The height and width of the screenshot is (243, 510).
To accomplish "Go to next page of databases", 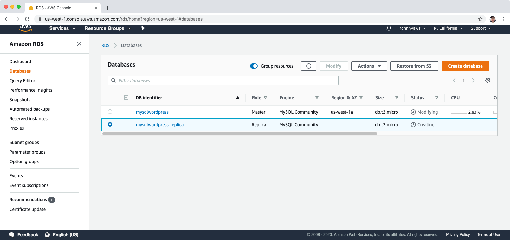I will click(x=473, y=80).
